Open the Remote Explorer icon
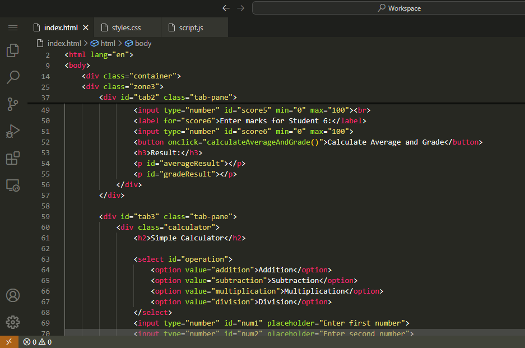This screenshot has height=348, width=525. click(12, 185)
